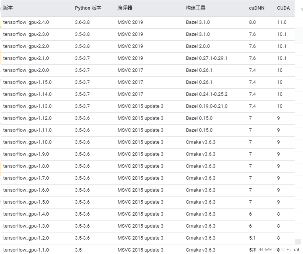Click the Bazel 0.24.1-0.25.2 cell
This screenshot has height=254, width=303.
point(207,94)
